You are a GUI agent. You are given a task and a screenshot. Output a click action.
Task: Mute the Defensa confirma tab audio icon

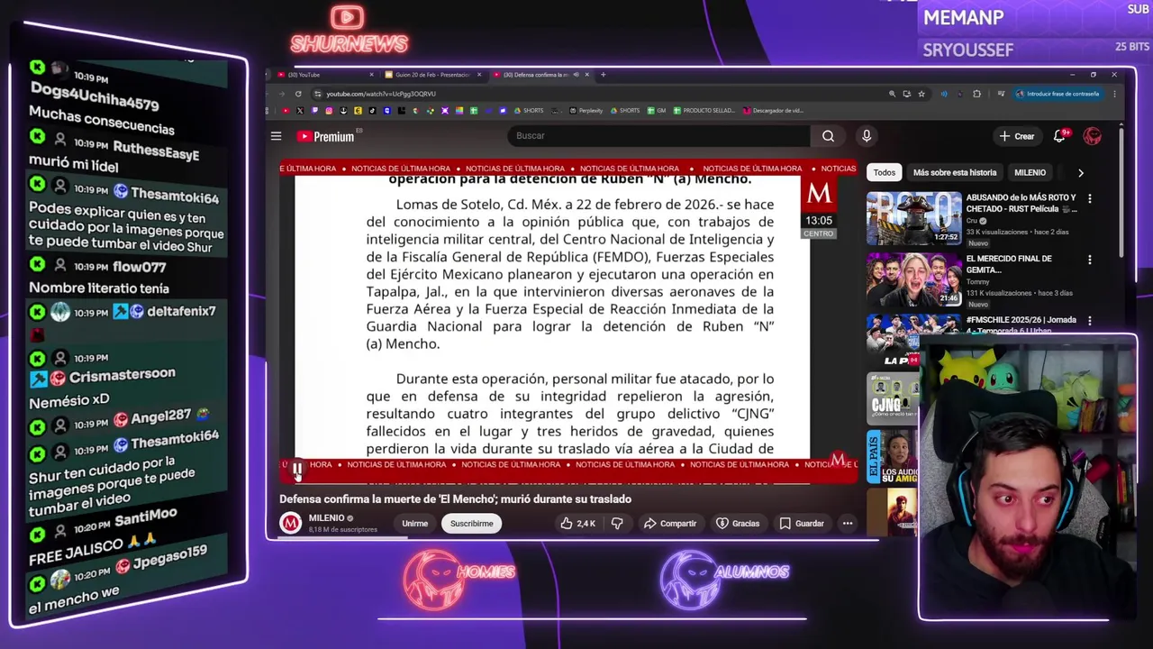[x=576, y=75]
